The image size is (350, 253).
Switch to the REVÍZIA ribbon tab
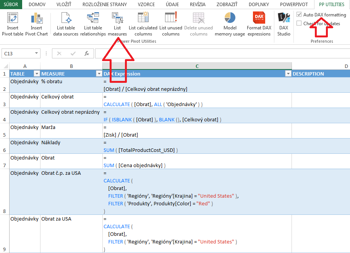click(x=198, y=5)
